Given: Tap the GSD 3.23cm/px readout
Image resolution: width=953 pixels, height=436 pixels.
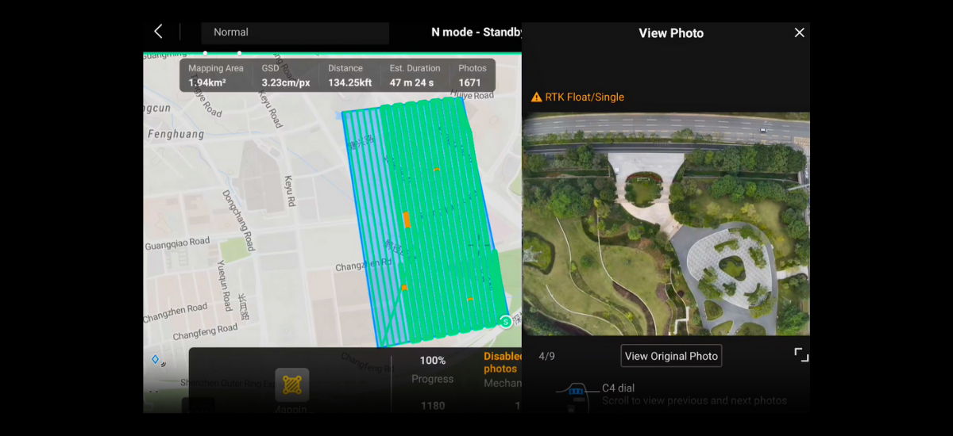Looking at the screenshot, I should coord(285,75).
